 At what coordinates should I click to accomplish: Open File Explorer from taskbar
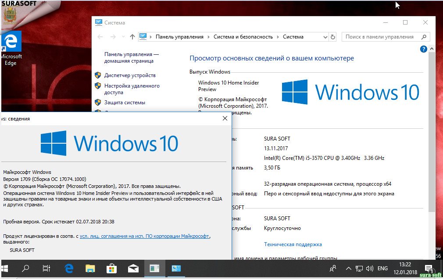pyautogui.click(x=90, y=268)
